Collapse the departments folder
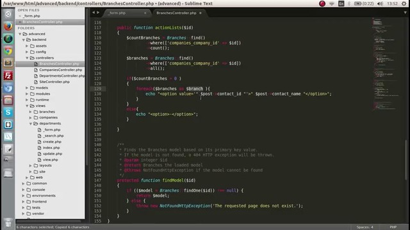Viewport: 410px width, 230px height. click(31, 123)
